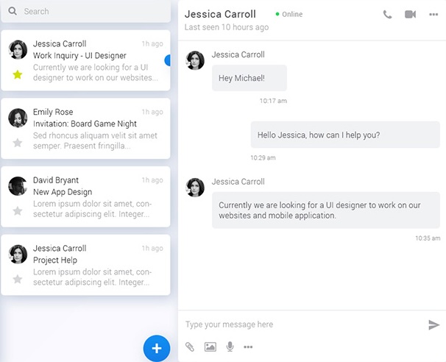Click the blue unread indicator on Work Inquiry card
The height and width of the screenshot is (362, 446).
[168, 60]
